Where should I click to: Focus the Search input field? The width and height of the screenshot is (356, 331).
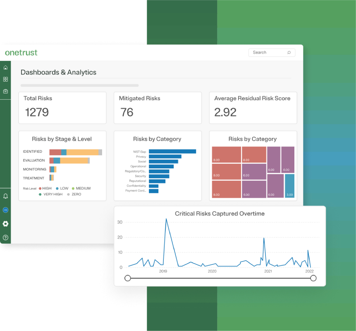tap(272, 53)
